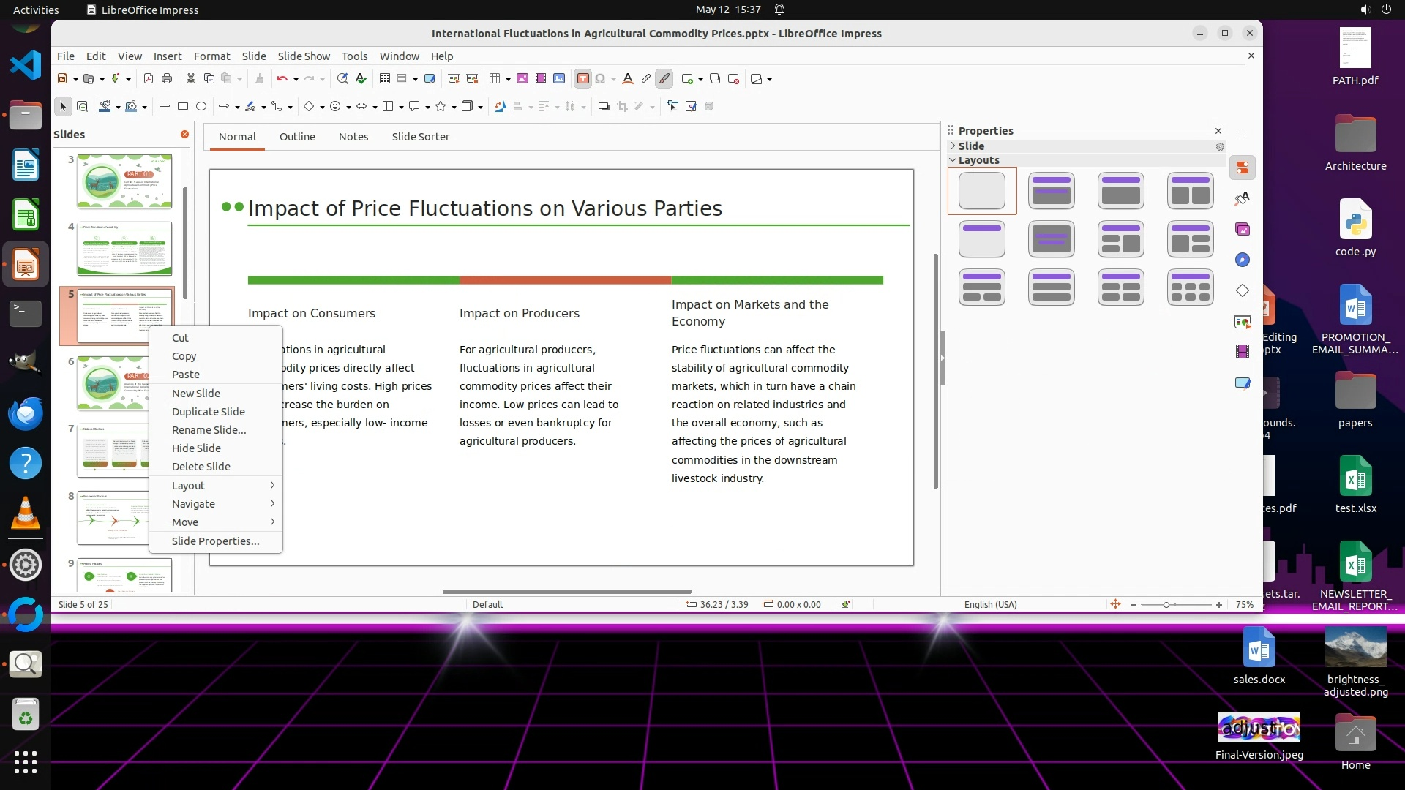Toggle the Insert Text Box tool
This screenshot has height=790, width=1405.
[583, 79]
